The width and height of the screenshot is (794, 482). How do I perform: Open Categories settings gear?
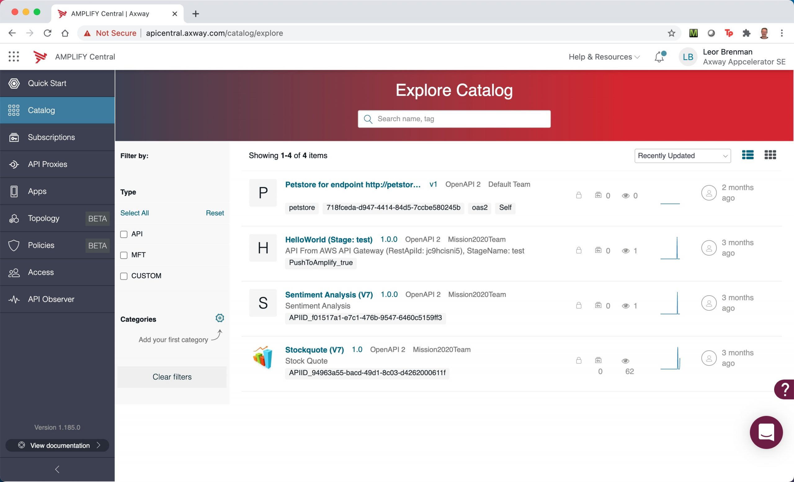[220, 318]
